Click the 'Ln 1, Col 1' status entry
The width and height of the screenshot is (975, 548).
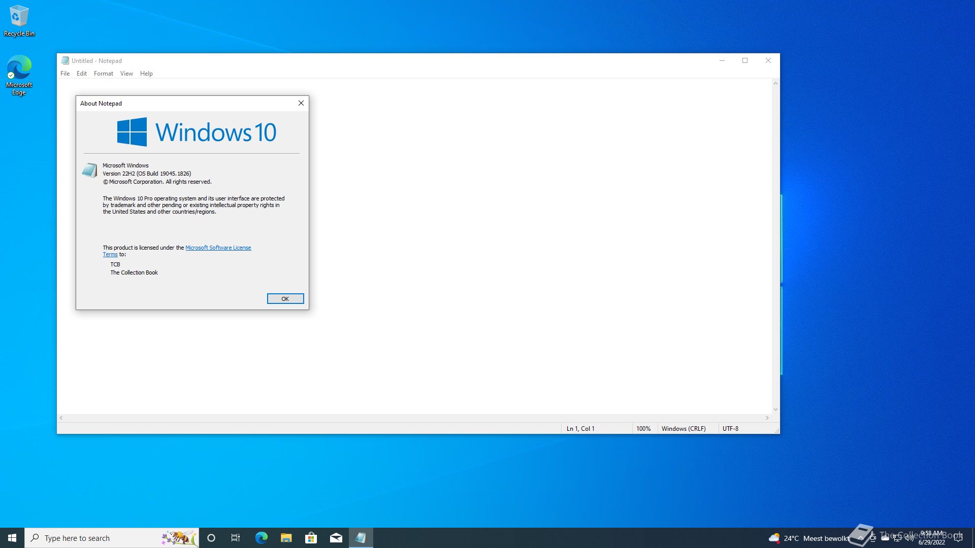click(x=580, y=429)
